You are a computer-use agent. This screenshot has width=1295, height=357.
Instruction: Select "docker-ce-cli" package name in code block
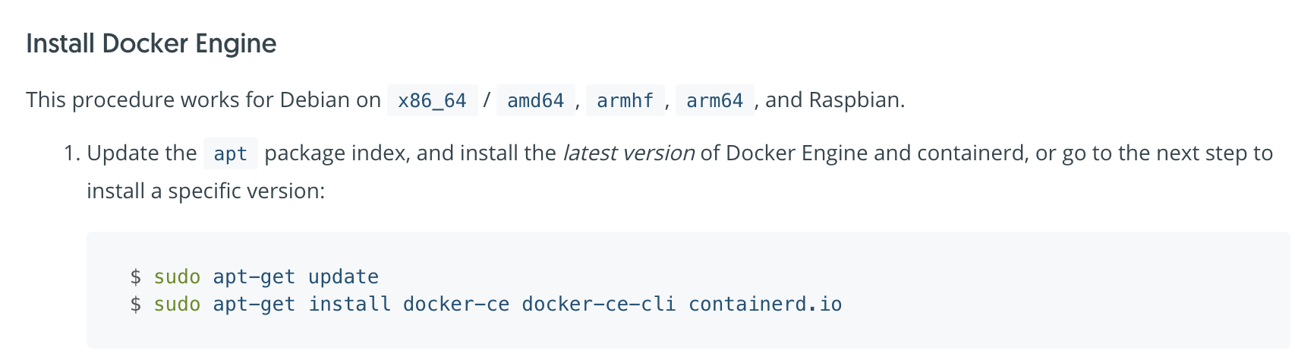[598, 305]
